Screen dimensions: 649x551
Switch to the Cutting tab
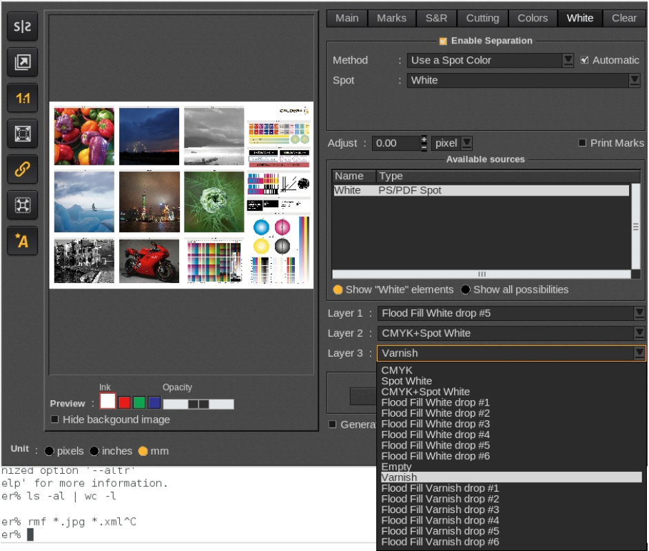point(482,18)
